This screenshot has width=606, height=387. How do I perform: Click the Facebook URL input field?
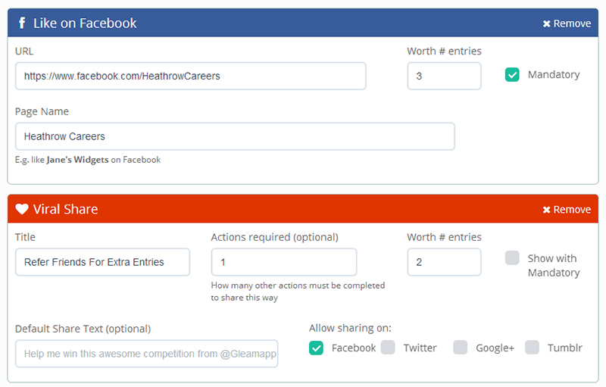tap(190, 76)
